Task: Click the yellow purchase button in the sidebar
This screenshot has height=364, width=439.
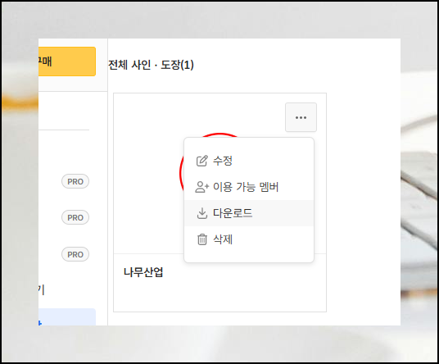Action: point(67,61)
